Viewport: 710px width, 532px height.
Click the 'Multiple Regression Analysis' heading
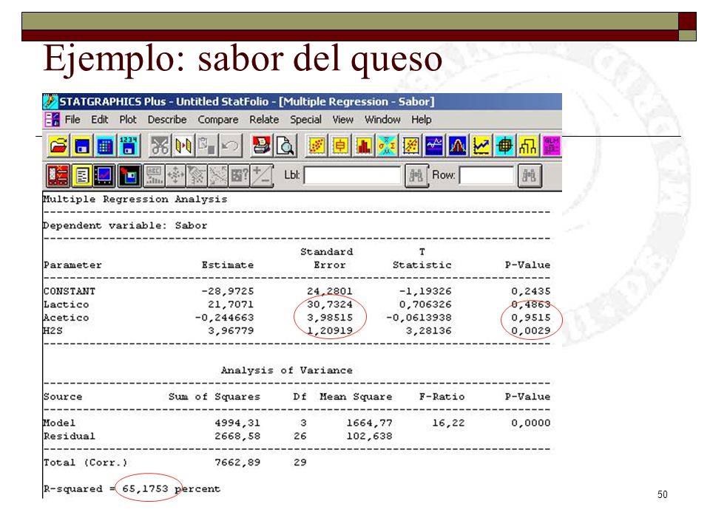point(135,199)
